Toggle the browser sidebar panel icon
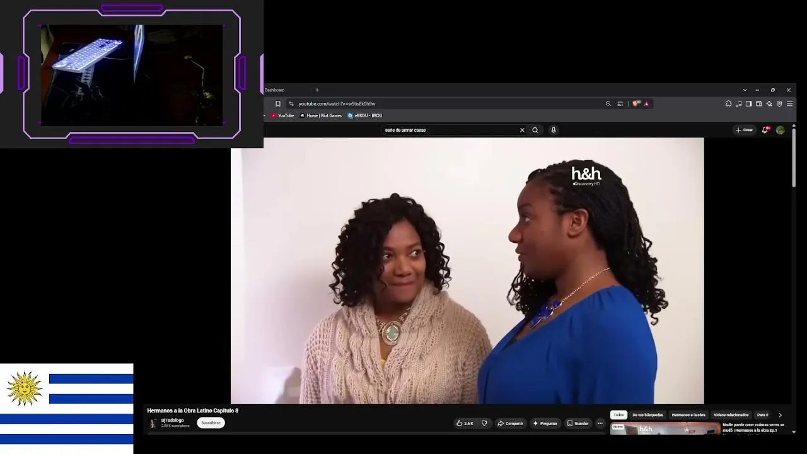 748,103
